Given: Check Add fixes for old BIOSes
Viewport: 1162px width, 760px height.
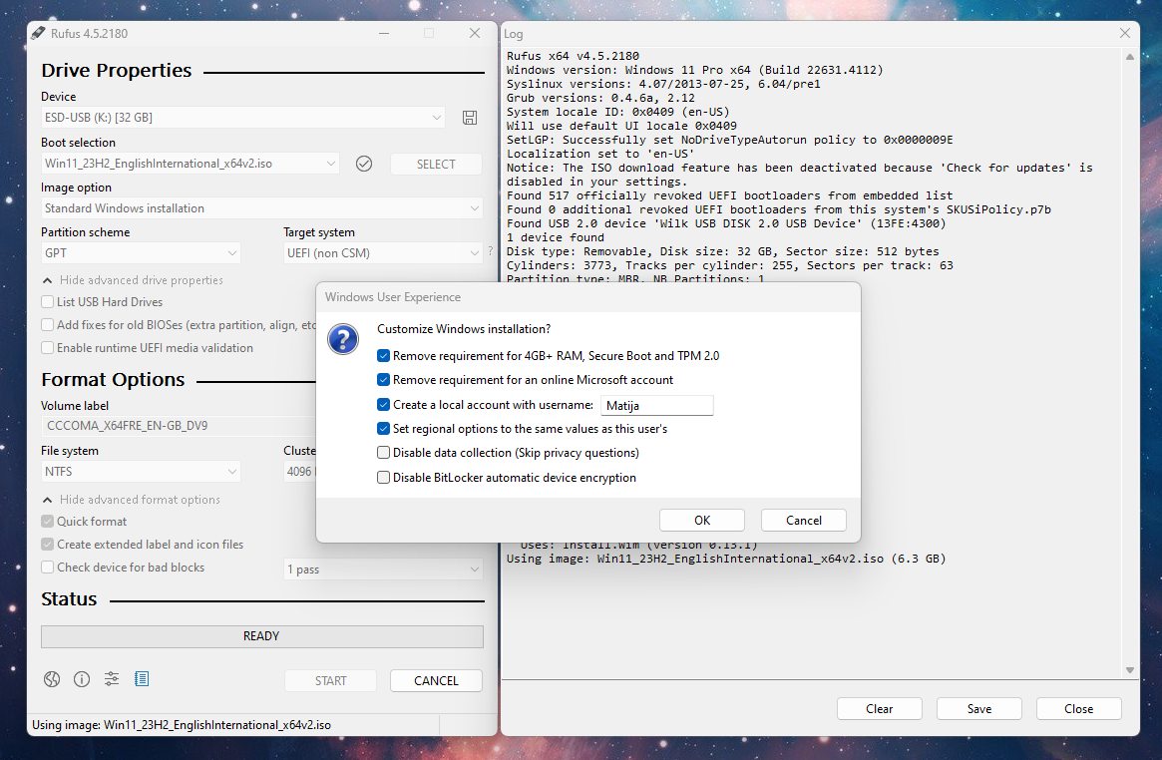Looking at the screenshot, I should (48, 325).
